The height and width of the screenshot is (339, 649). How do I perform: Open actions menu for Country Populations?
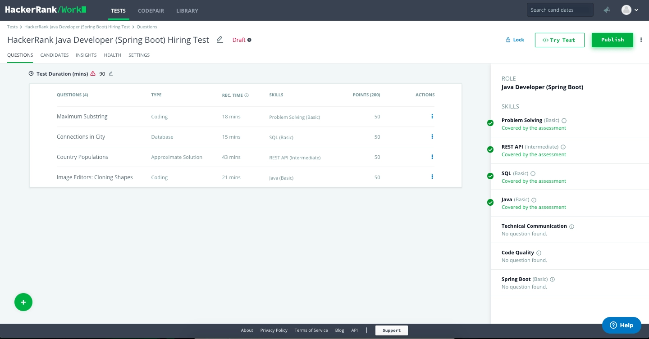[432, 157]
